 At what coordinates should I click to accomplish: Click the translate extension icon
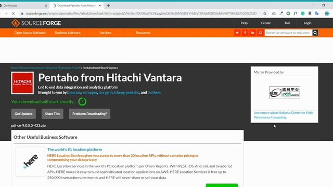(317, 14)
